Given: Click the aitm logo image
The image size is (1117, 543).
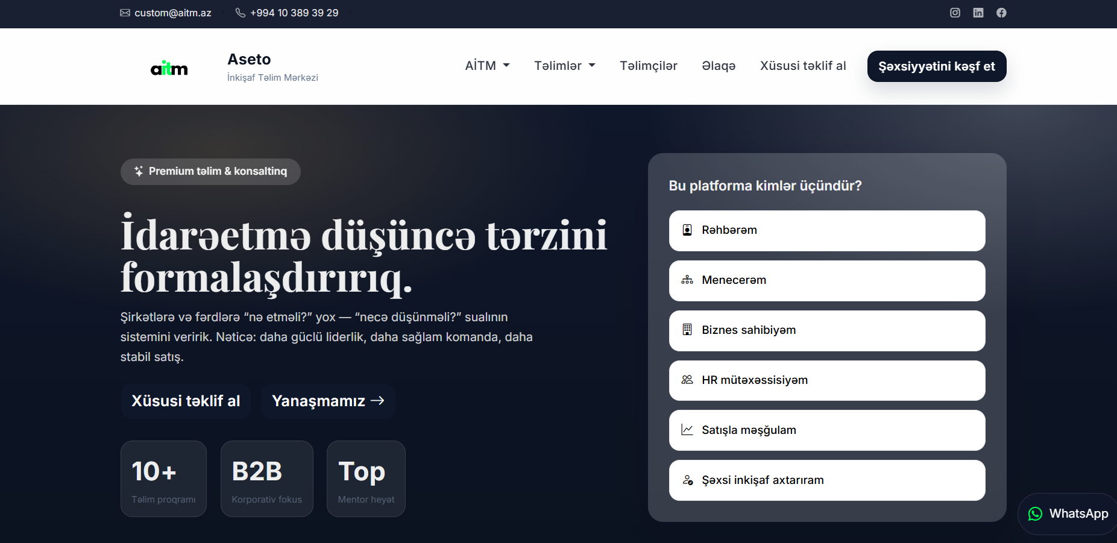Looking at the screenshot, I should coord(169,67).
